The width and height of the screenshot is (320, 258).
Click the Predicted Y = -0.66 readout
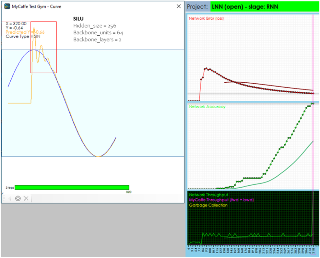click(25, 32)
